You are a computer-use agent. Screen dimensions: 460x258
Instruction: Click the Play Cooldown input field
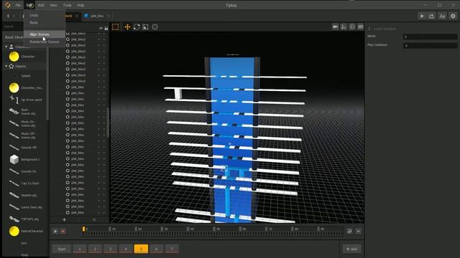point(431,46)
